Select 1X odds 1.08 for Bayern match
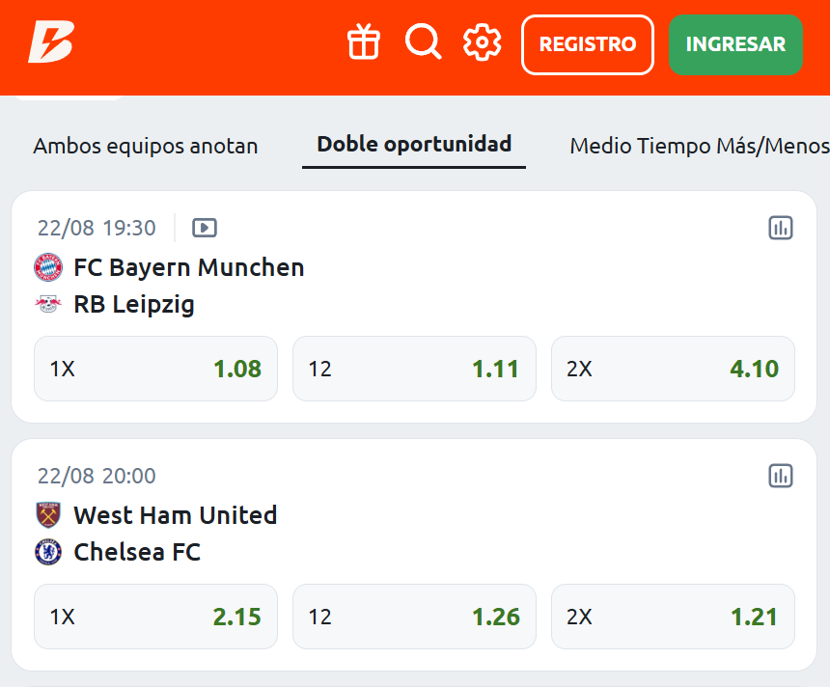This screenshot has height=687, width=830. (155, 369)
